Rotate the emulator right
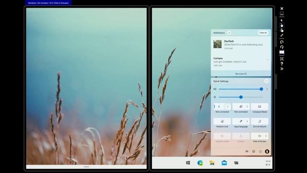The image size is (307, 173). click(x=282, y=47)
